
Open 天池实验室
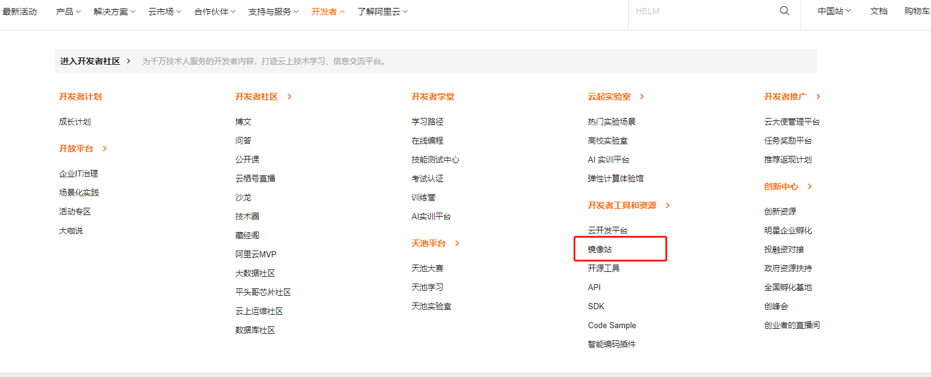(432, 306)
